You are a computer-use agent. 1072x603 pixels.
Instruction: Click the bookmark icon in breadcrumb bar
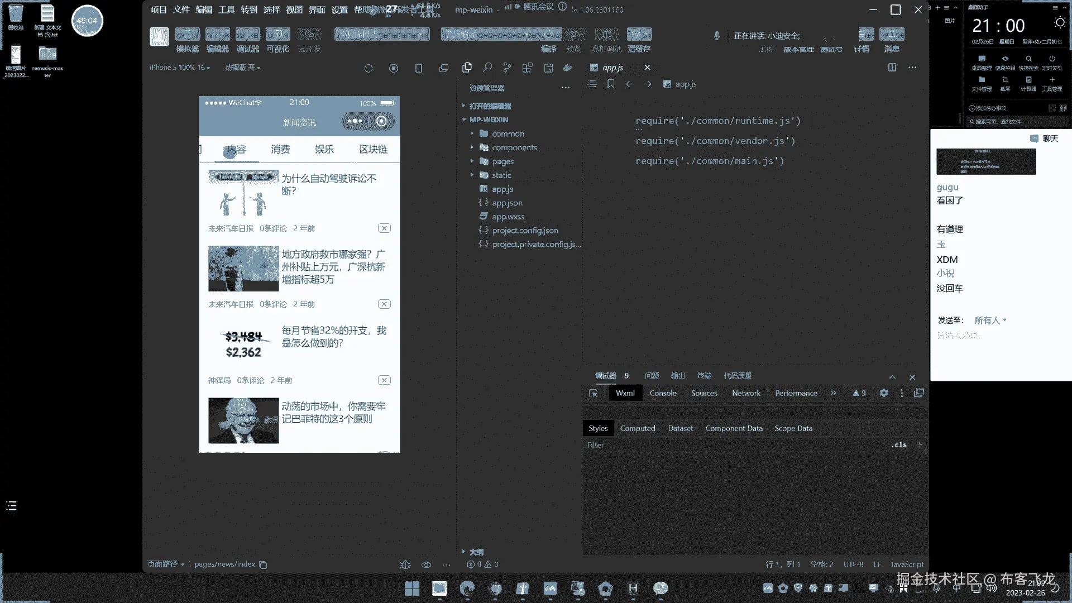coord(611,84)
